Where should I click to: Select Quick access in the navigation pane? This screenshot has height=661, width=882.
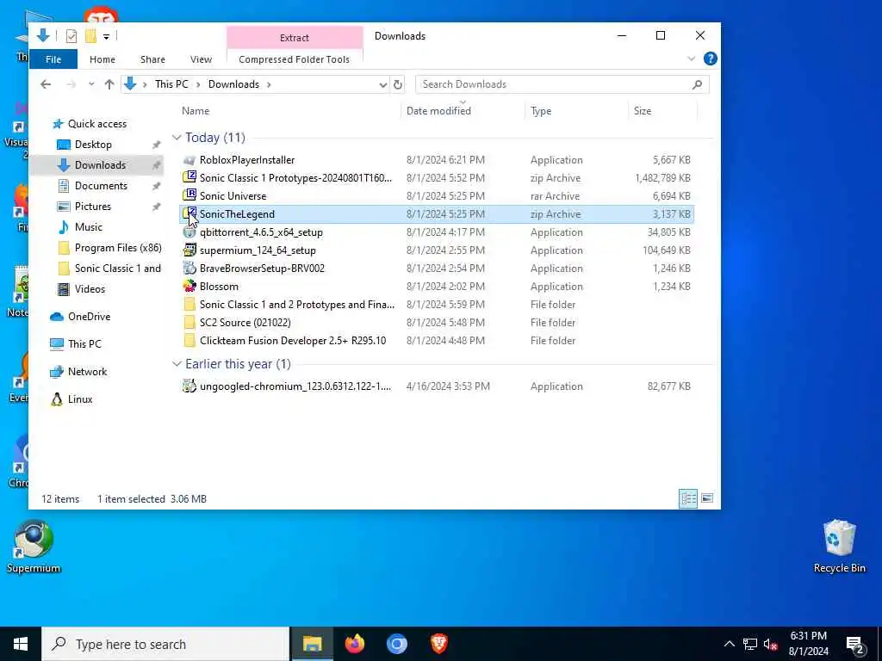pyautogui.click(x=97, y=124)
